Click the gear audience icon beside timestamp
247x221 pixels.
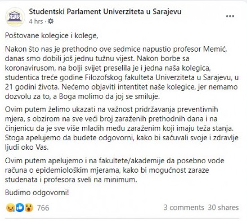click(51, 21)
